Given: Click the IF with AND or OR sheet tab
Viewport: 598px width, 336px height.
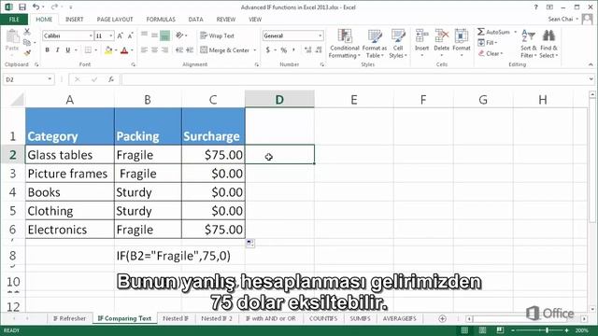Looking at the screenshot, I should pos(271,318).
